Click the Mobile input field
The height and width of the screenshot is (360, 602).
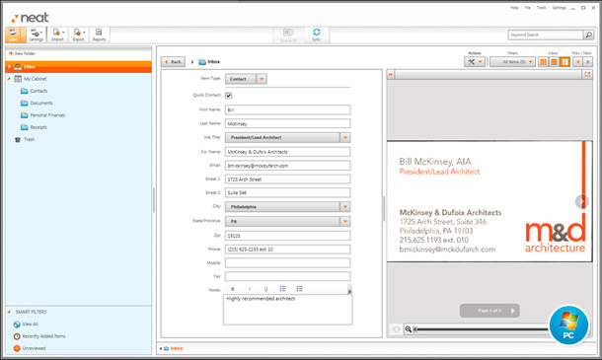(287, 263)
